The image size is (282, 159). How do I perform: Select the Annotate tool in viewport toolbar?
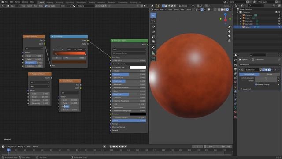tap(153, 48)
